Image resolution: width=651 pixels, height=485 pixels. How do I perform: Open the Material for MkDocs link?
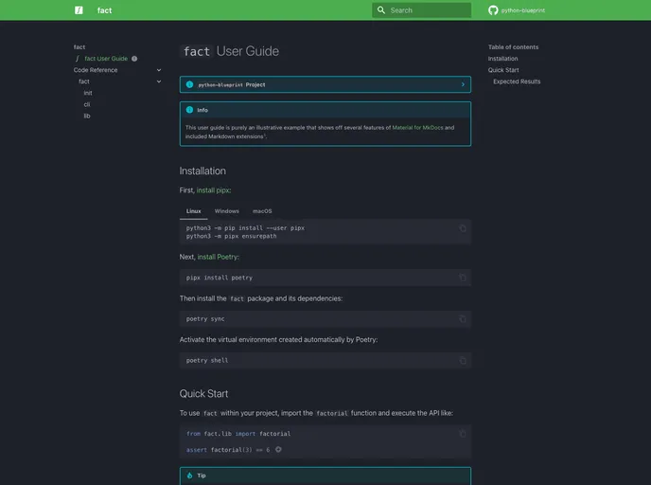click(417, 127)
